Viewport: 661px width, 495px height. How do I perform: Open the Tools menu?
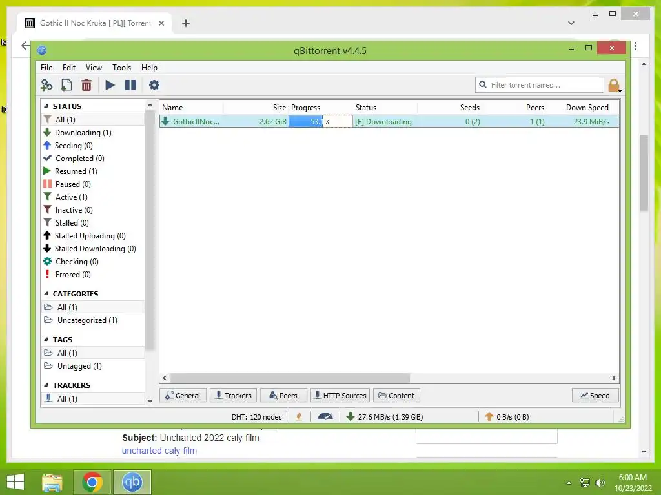point(121,68)
